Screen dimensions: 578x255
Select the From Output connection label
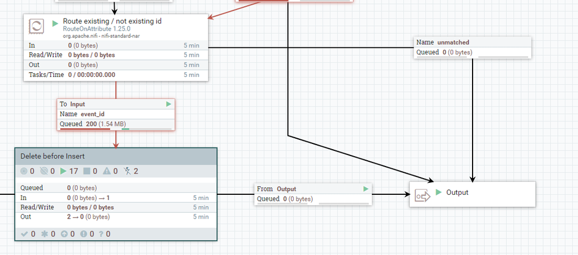point(313,194)
